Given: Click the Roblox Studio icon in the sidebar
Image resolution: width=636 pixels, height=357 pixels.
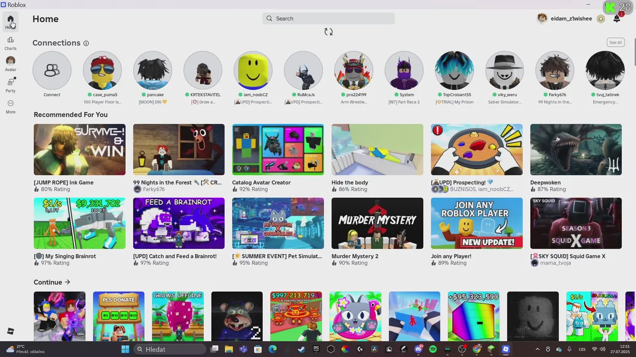Looking at the screenshot, I should click(10, 331).
